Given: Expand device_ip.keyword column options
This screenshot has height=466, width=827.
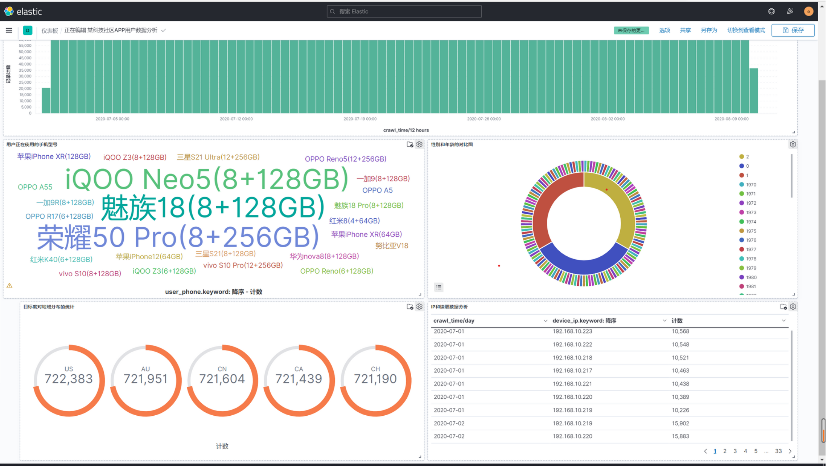Looking at the screenshot, I should [665, 321].
